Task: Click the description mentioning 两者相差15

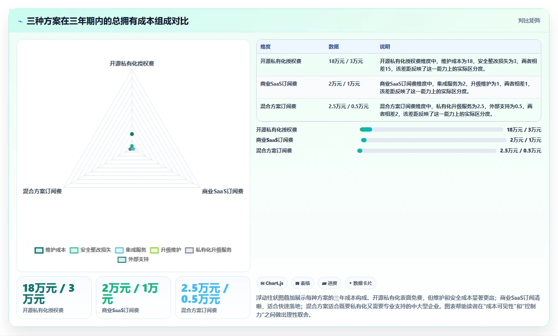Action: (x=458, y=65)
